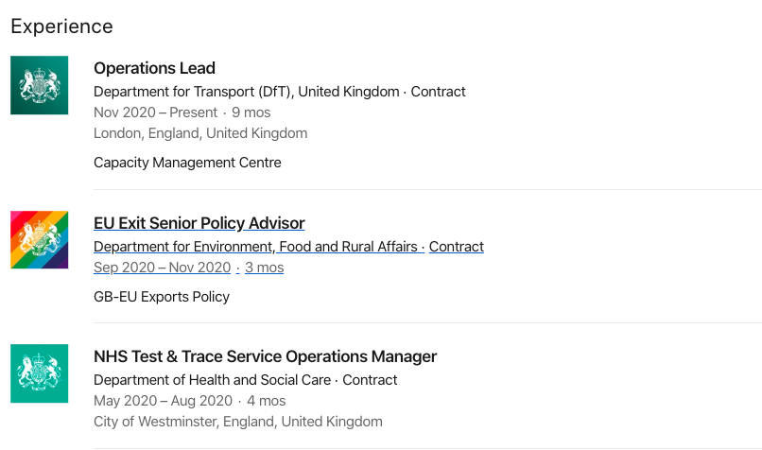
Task: Open the rainbow DEFRA crest logo
Action: (40, 239)
